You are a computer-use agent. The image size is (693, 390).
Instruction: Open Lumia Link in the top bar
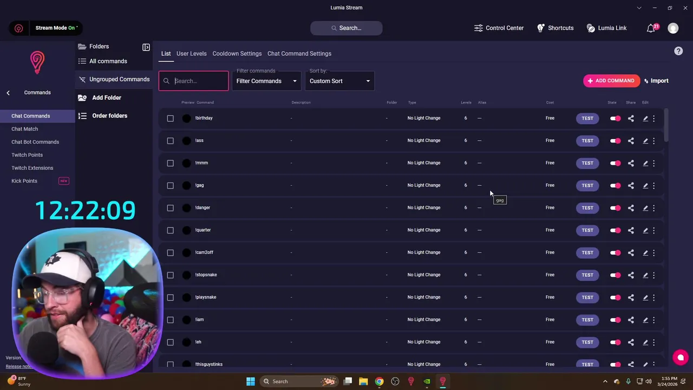click(x=606, y=28)
